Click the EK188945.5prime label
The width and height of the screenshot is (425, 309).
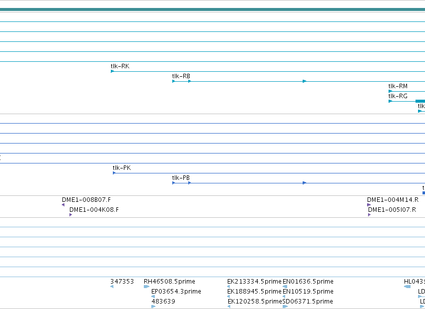click(x=254, y=292)
